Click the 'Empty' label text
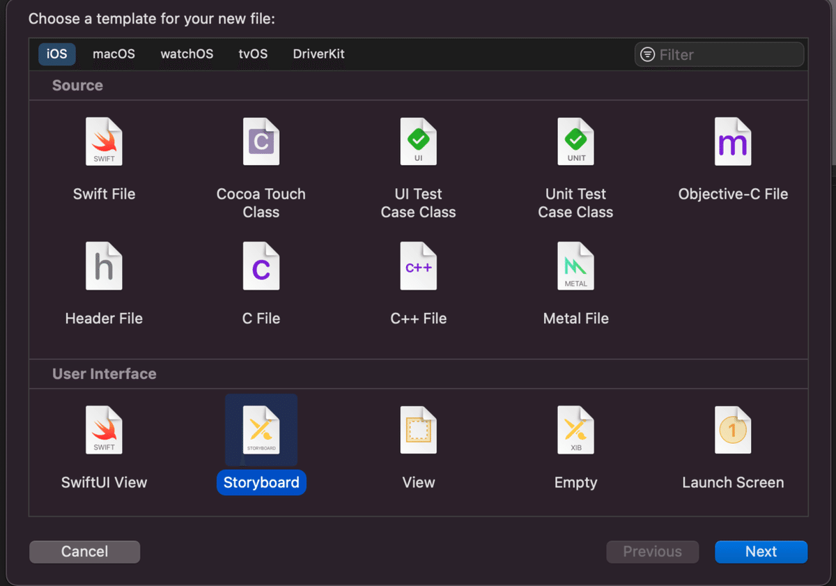836x586 pixels. pyautogui.click(x=576, y=483)
